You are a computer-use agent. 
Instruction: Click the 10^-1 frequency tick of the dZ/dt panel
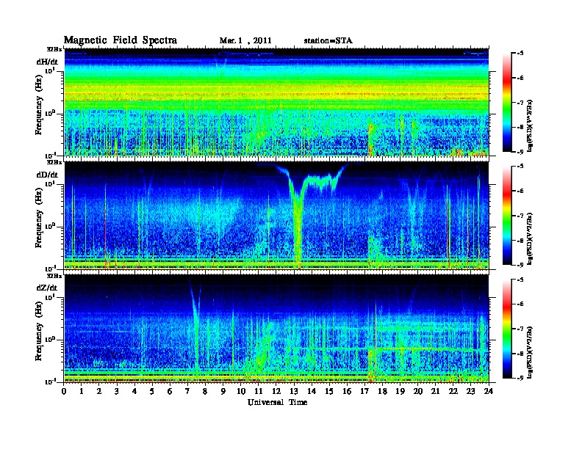pyautogui.click(x=50, y=382)
